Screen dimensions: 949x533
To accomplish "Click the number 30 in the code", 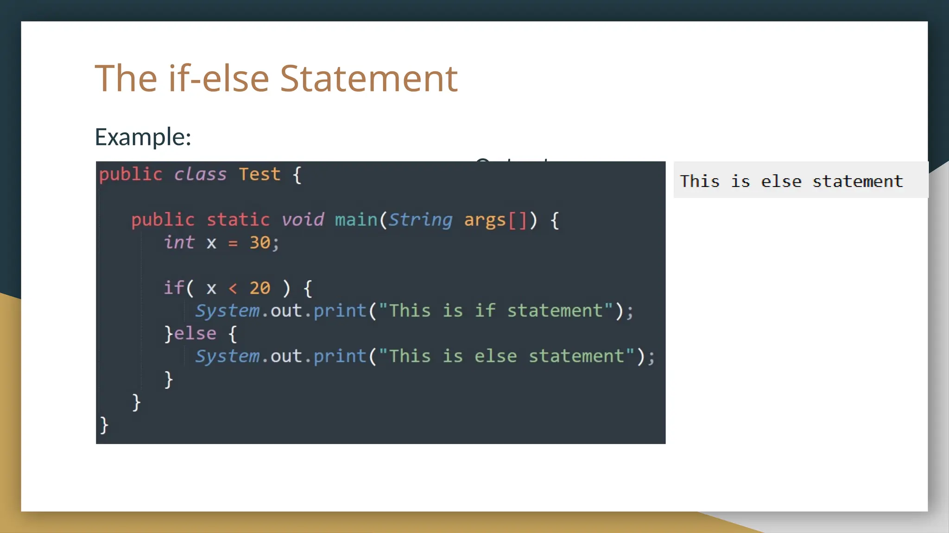I will click(x=259, y=242).
